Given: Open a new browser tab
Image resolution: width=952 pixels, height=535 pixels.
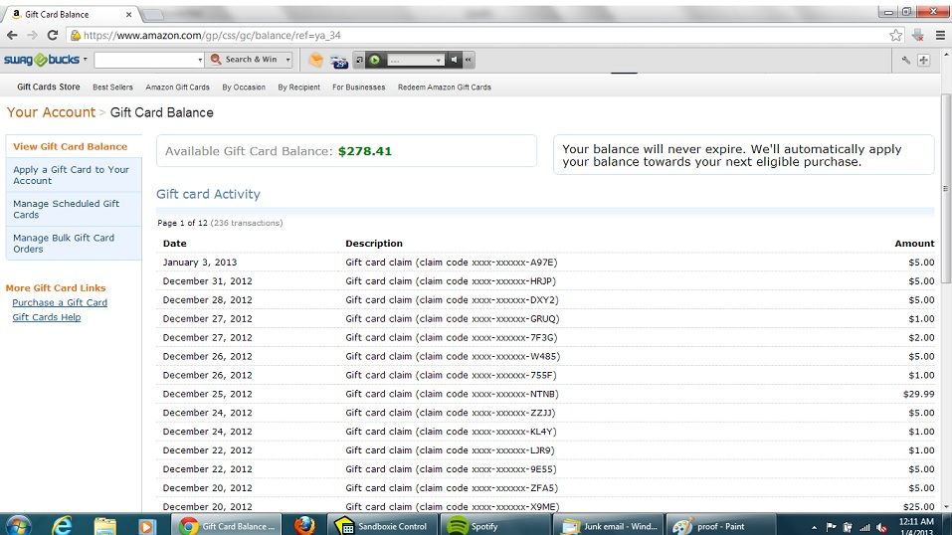Looking at the screenshot, I should click(x=152, y=14).
